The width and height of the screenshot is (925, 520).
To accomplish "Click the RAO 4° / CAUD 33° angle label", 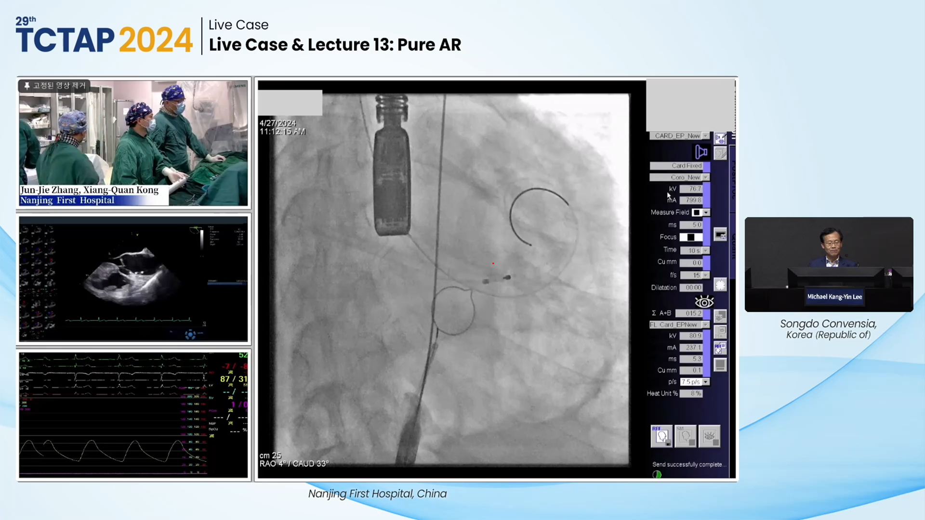I will pos(294,464).
